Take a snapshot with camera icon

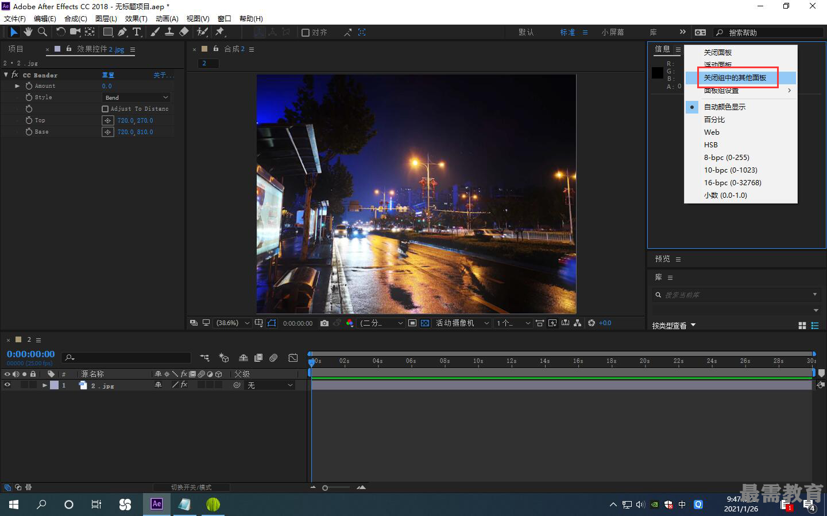coord(324,323)
